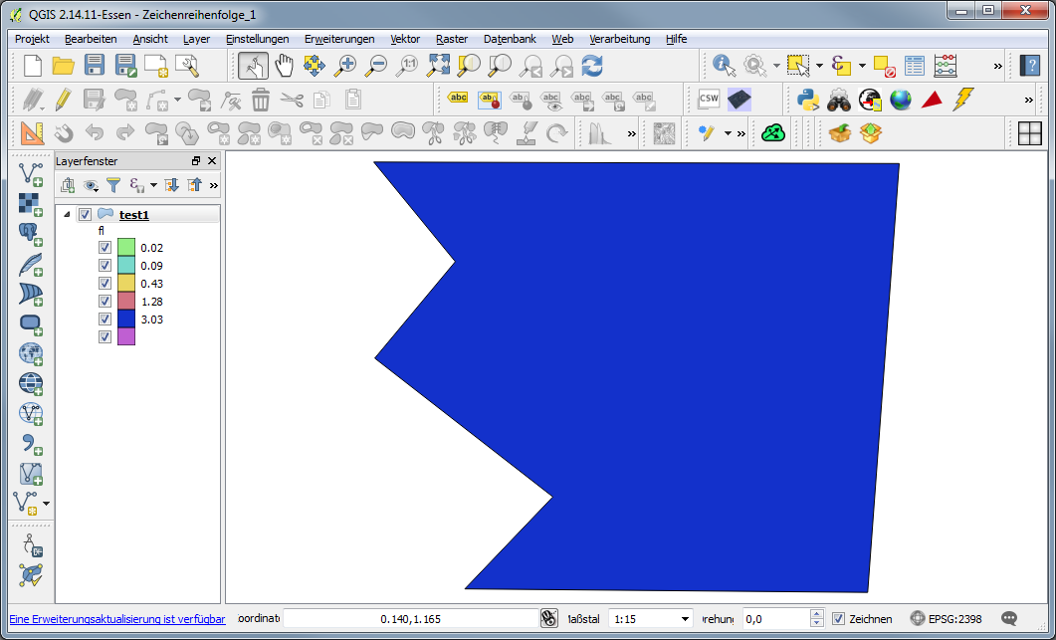Open the Vektor menu
Viewport: 1056px width, 640px height.
pos(405,39)
